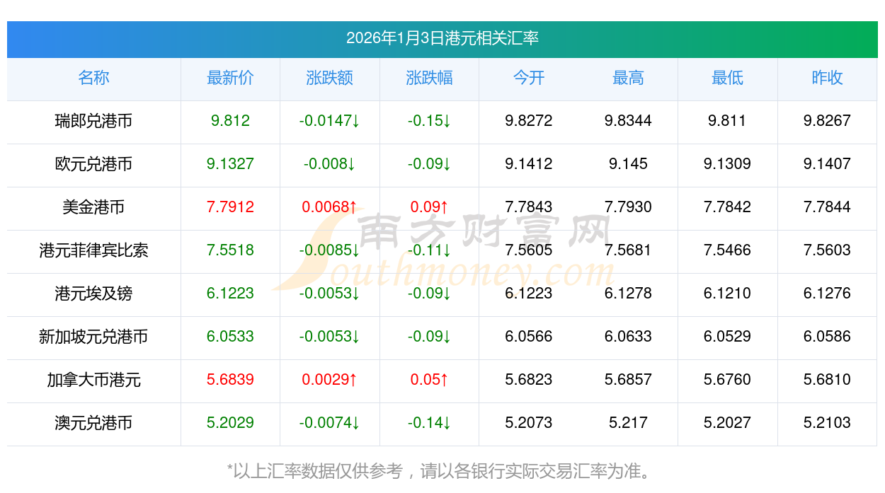
Task: Click the table title 2026年1月3日港元相关汇率
Action: coord(442,38)
